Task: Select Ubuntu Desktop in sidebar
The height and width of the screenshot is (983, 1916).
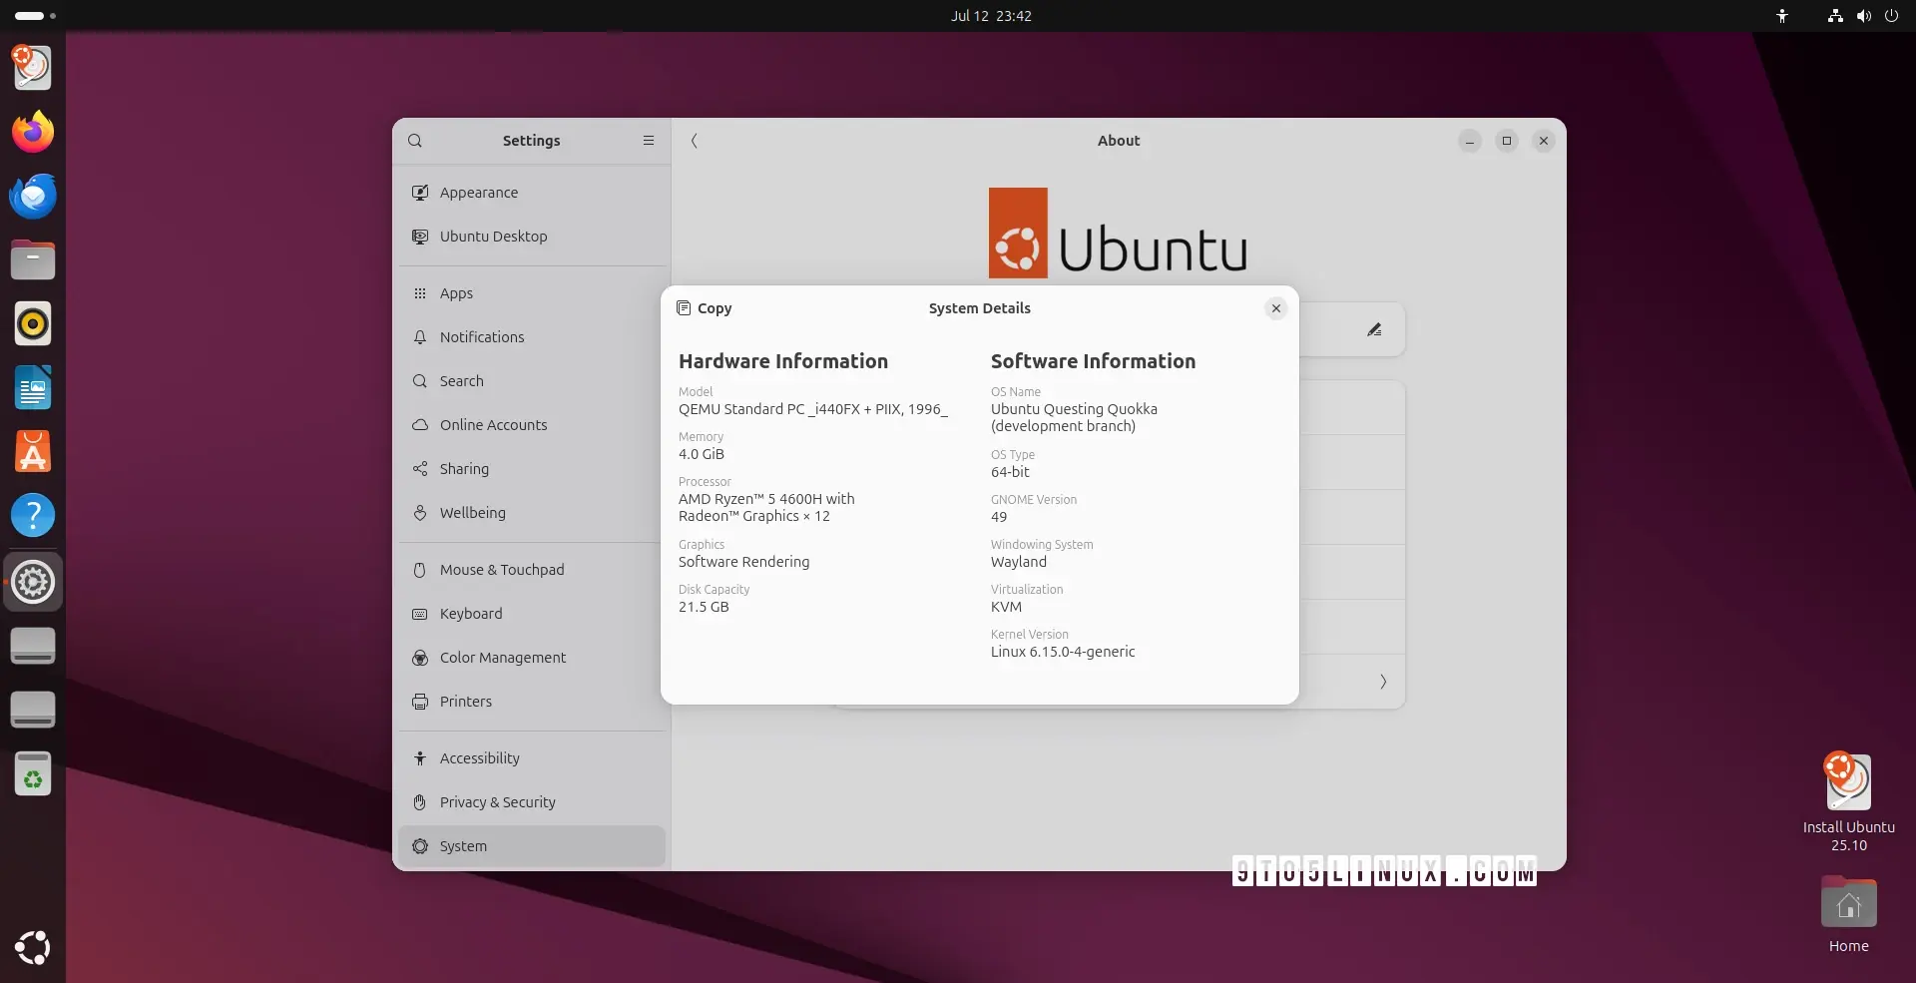Action: pos(493,237)
